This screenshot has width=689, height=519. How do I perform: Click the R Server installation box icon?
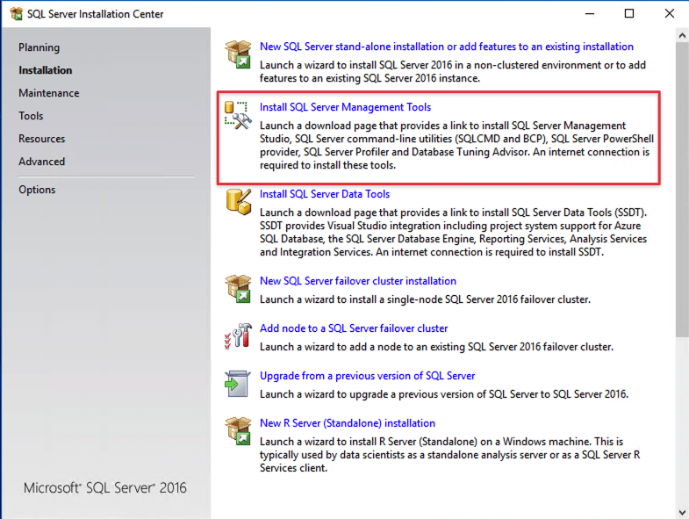(238, 430)
